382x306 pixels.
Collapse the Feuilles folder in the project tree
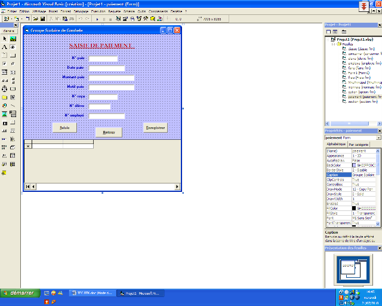tap(334, 44)
